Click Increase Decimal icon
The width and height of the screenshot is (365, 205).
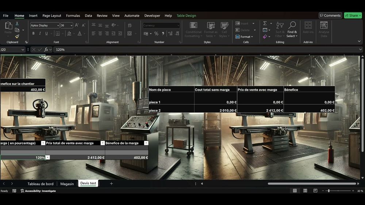coord(170,34)
